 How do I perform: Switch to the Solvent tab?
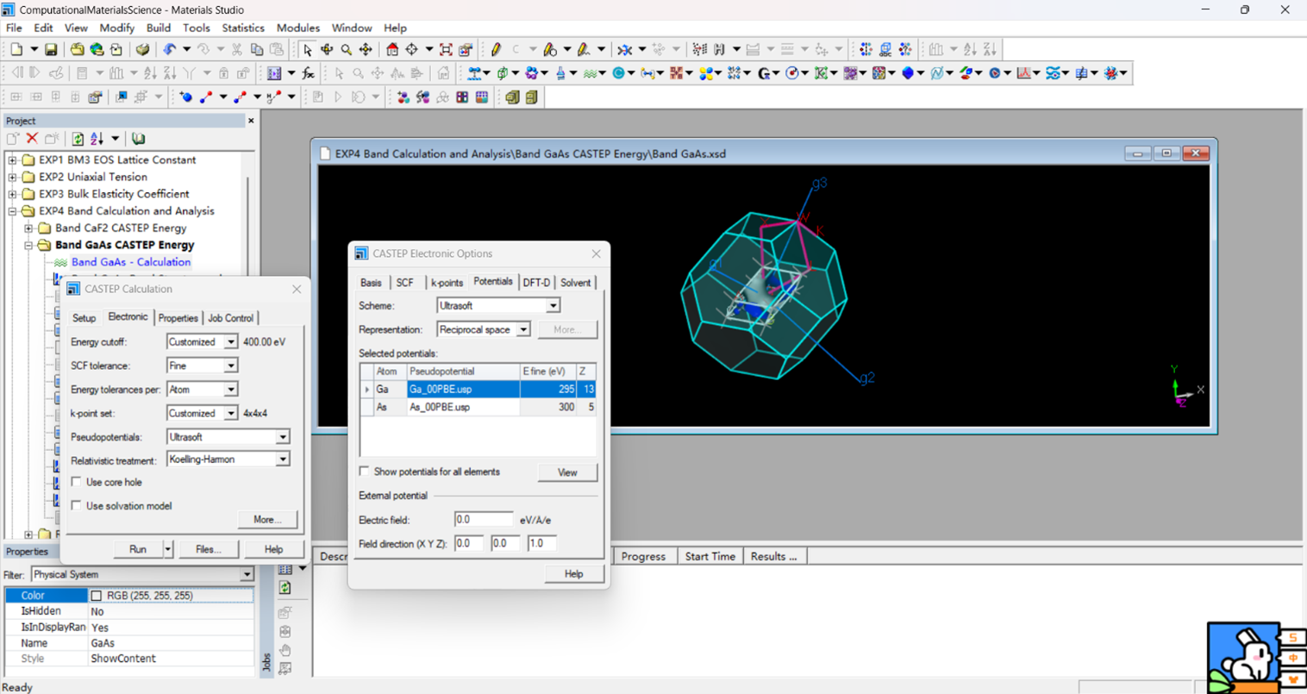(x=575, y=283)
